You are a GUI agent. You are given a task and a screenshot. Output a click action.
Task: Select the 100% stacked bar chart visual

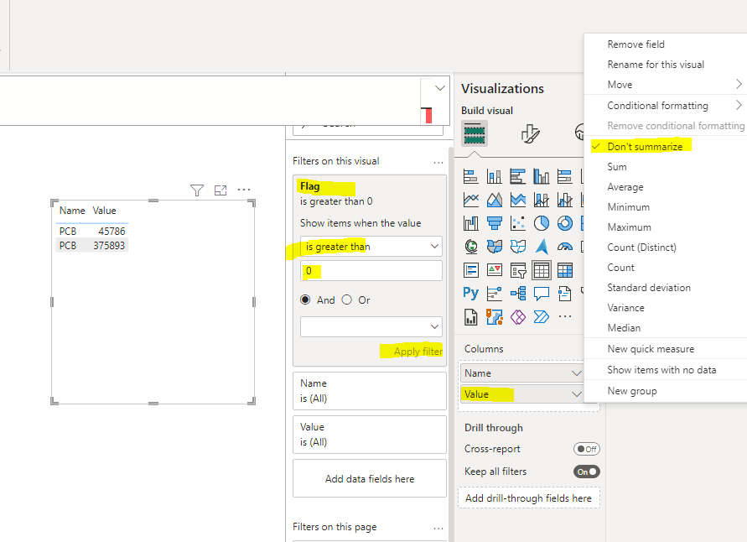[564, 176]
